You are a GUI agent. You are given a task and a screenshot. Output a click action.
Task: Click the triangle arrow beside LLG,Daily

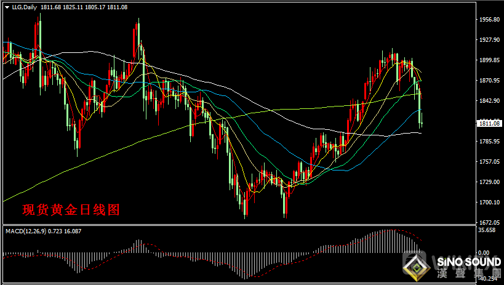click(4, 6)
